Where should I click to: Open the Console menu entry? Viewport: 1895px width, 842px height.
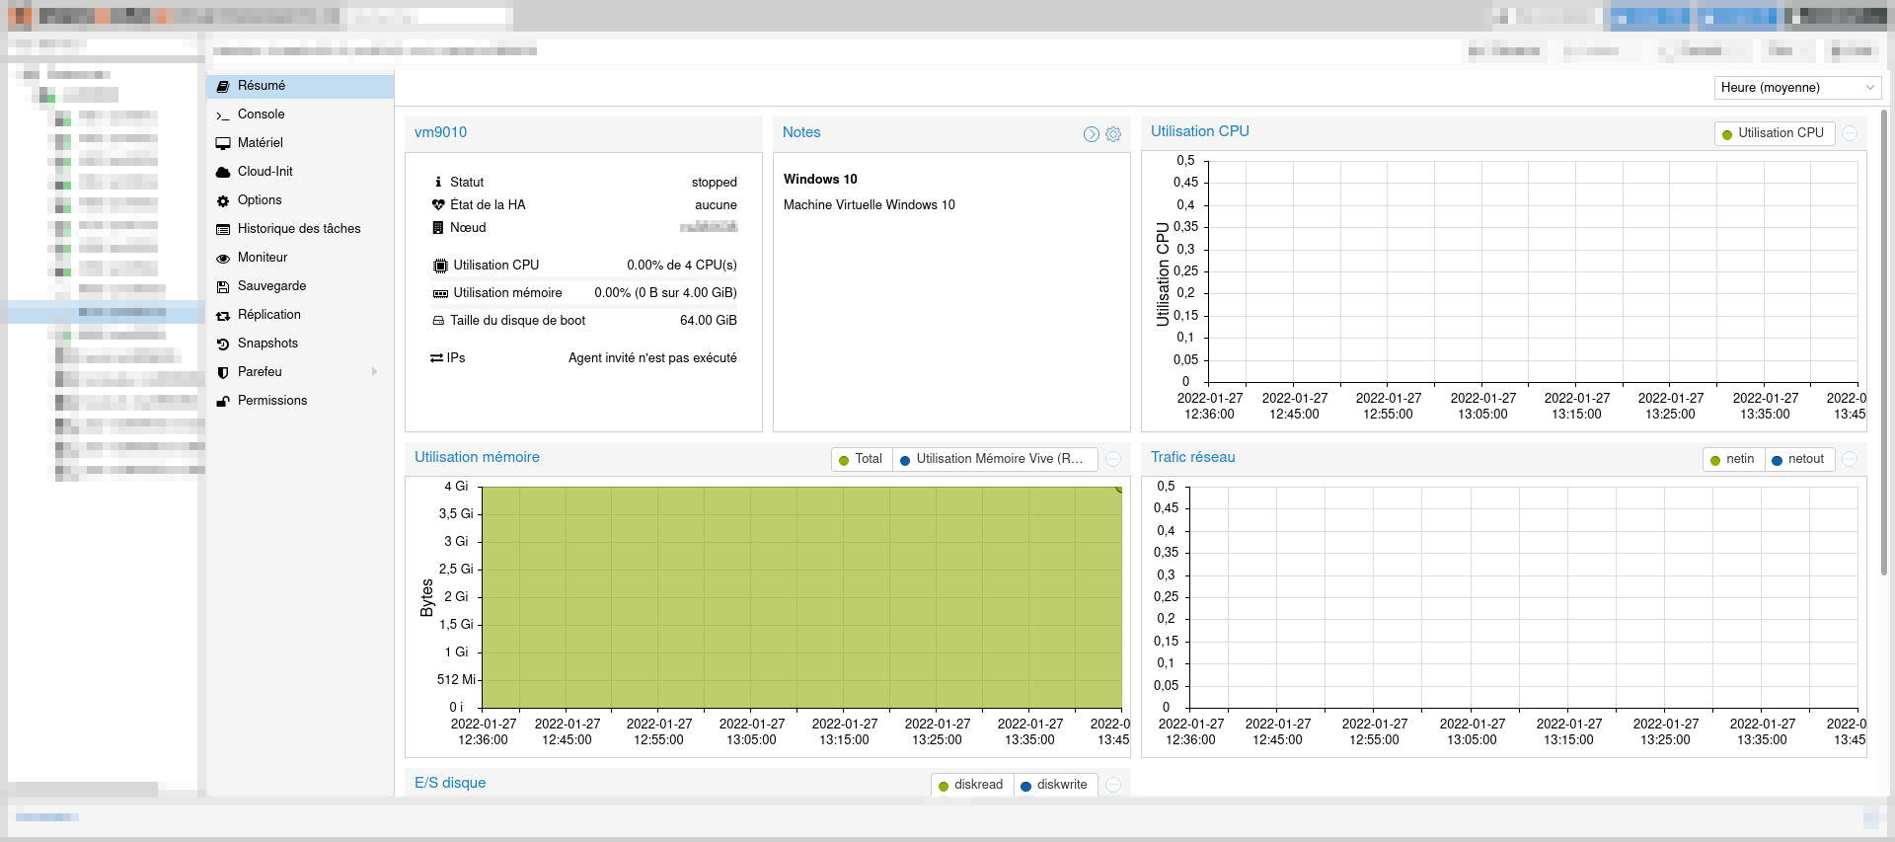click(x=300, y=115)
